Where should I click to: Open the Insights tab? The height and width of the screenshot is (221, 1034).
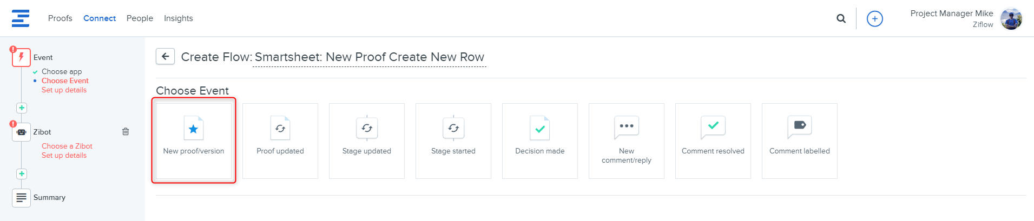(178, 18)
